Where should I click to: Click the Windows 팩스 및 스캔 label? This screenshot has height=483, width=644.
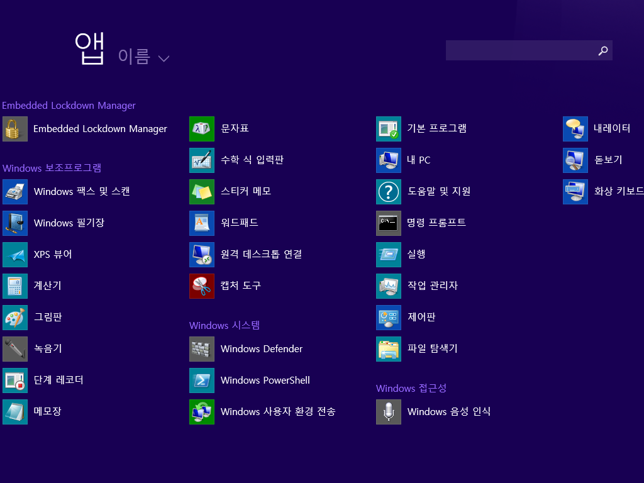(x=82, y=191)
